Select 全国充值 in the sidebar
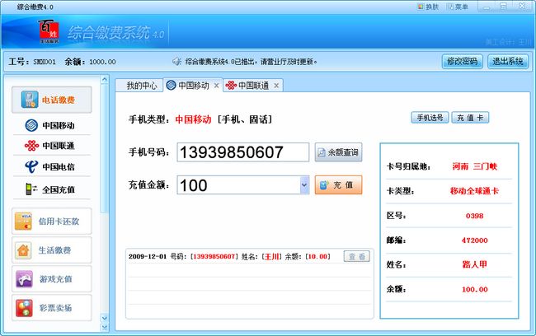The height and width of the screenshot is (336, 536). tap(50, 189)
